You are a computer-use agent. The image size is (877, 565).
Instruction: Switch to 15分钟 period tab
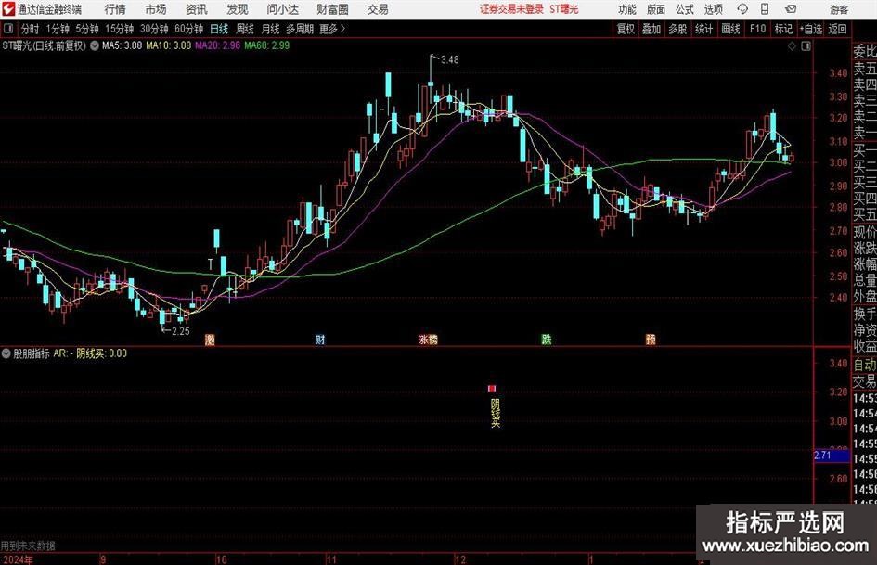tap(120, 29)
